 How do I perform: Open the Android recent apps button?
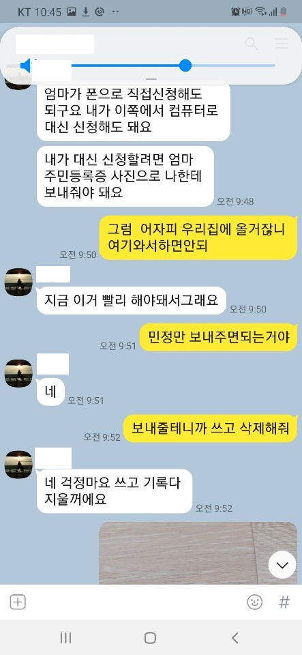tap(65, 637)
